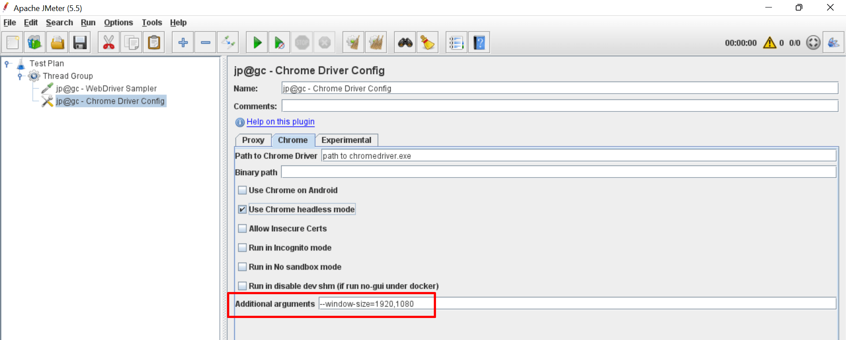Open the Edit menu
Viewport: 846px width, 340px height.
(x=31, y=22)
